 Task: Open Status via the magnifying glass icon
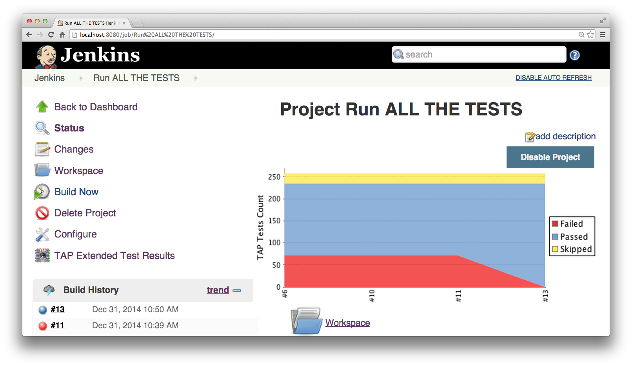coord(42,128)
